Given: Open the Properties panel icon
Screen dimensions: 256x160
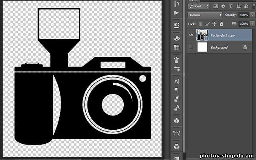Looking at the screenshot, I should [177, 25].
